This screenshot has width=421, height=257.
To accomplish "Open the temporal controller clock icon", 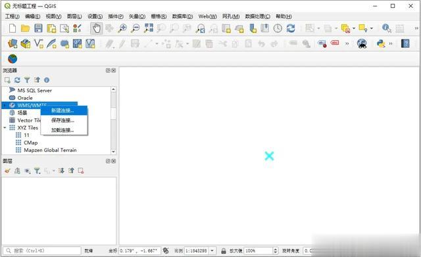I will [x=278, y=28].
